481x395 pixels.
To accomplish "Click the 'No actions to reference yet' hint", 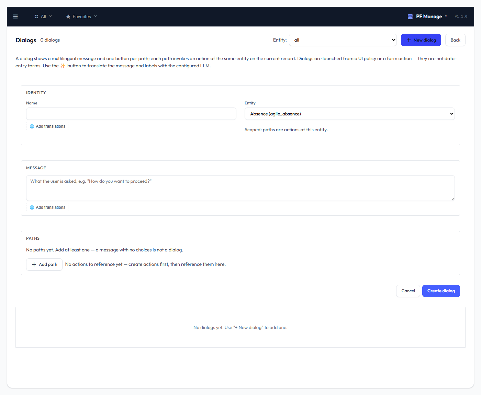I will (145, 264).
